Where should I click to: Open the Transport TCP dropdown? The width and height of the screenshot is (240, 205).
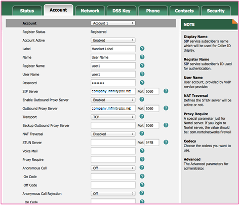coord(113,117)
